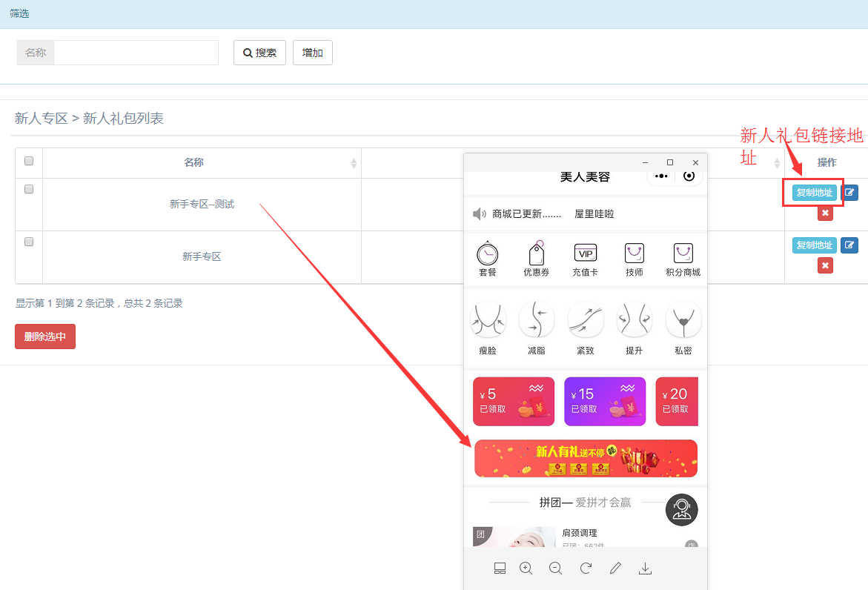The width and height of the screenshot is (868, 590).
Task: Click the mini program circle close icon
Action: [689, 176]
